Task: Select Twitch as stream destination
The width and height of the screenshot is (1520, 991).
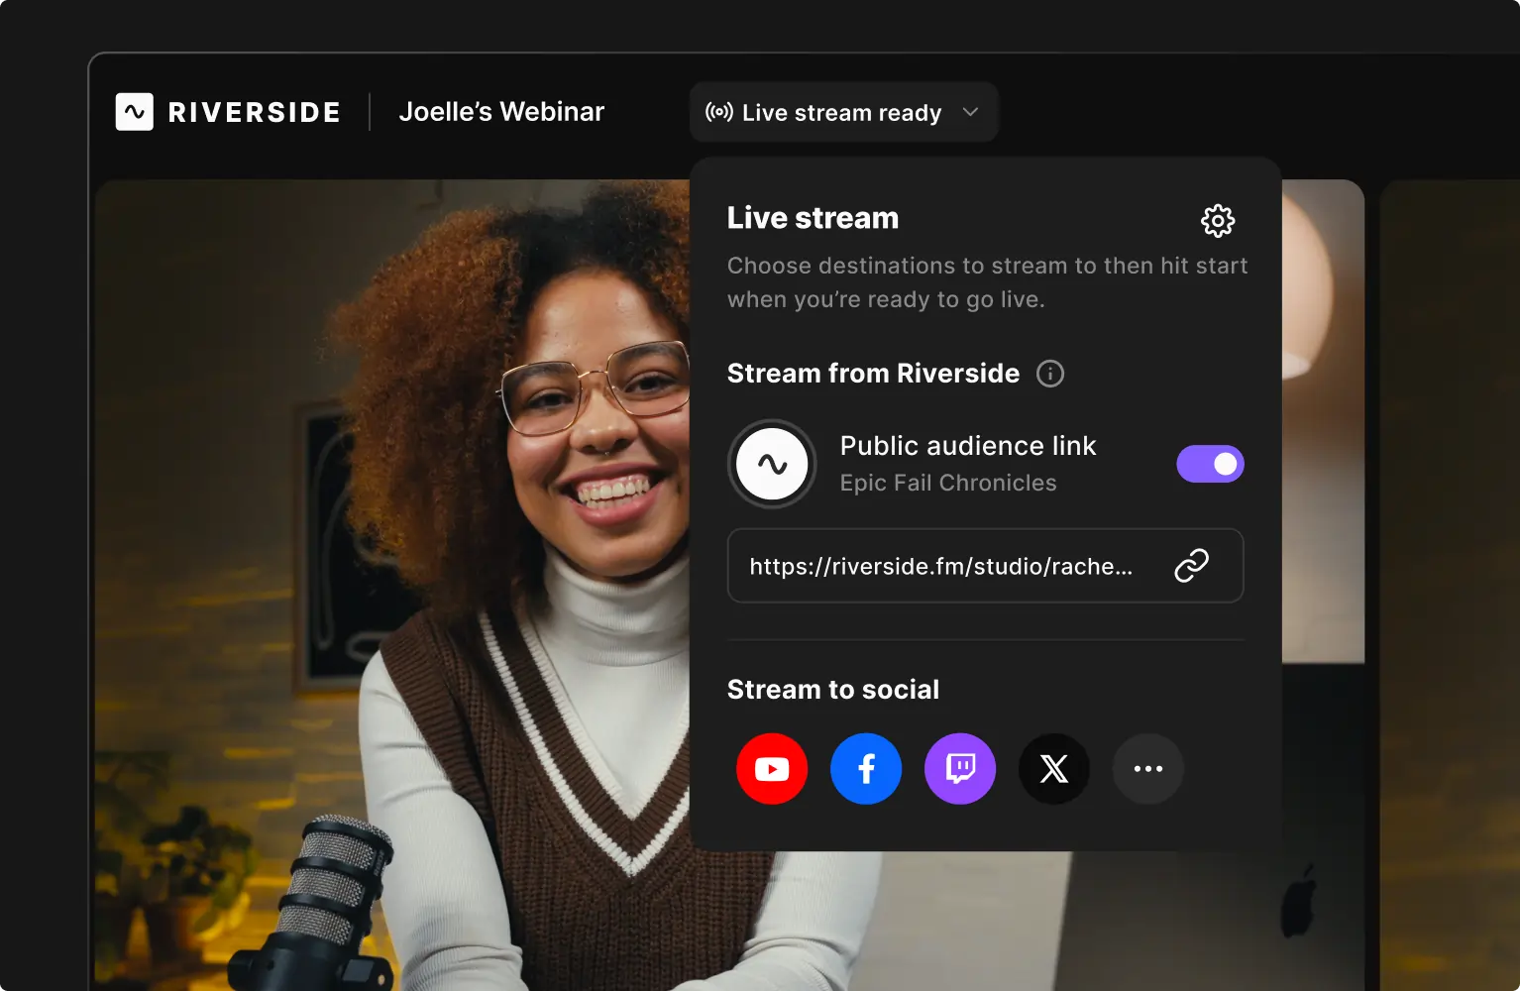Action: point(960,769)
